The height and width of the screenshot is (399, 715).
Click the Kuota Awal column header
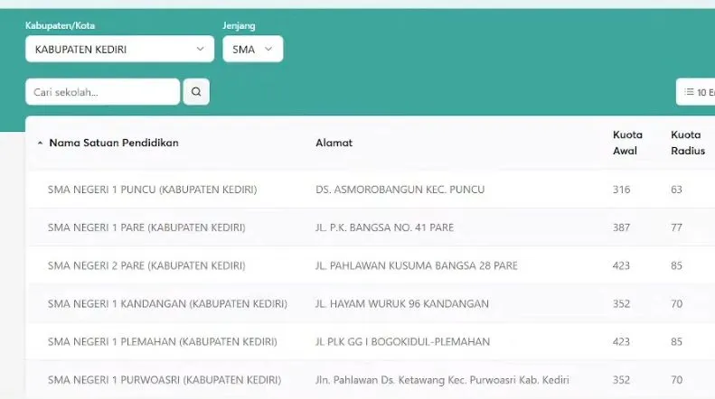[x=627, y=143]
